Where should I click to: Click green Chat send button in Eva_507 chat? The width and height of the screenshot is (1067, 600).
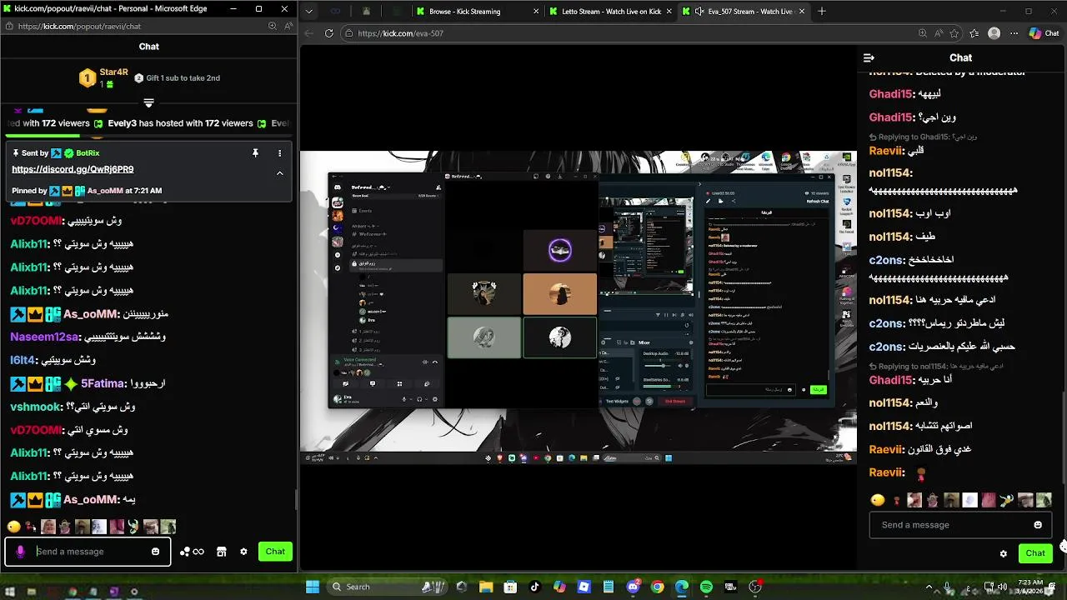click(1035, 553)
